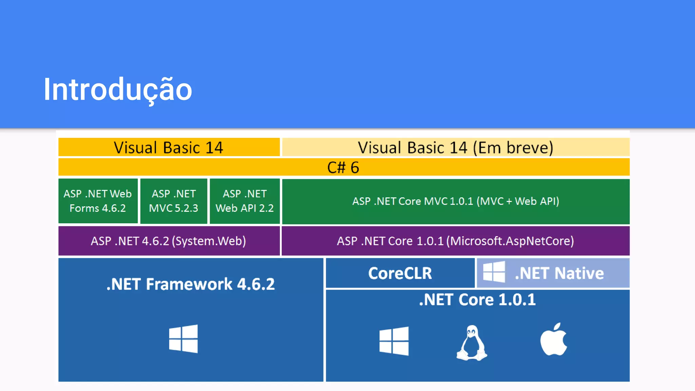Image resolution: width=695 pixels, height=391 pixels.
Task: Select ASP .NET Web Forms 4.6.2 block
Action: click(x=98, y=201)
